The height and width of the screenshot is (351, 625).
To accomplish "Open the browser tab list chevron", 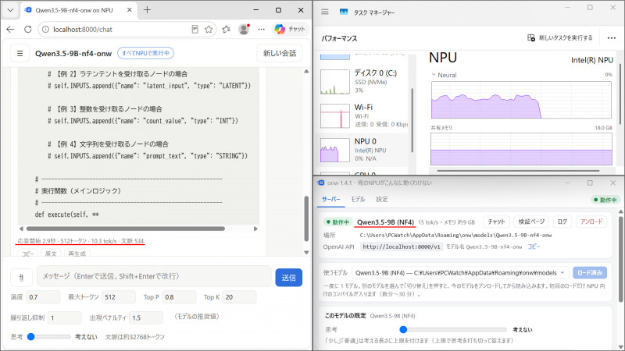I will 10,10.
